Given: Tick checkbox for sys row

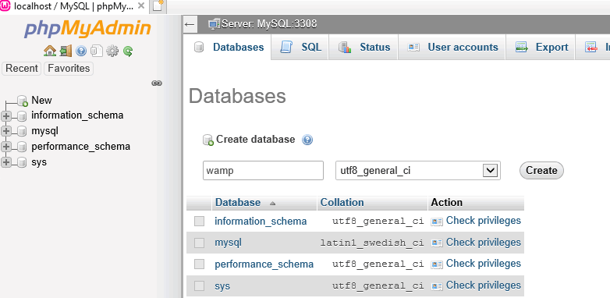Looking at the screenshot, I should 199,286.
